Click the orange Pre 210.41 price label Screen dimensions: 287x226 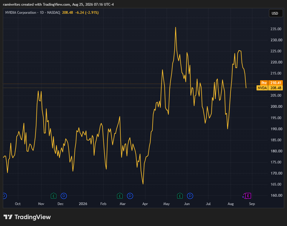[271, 83]
